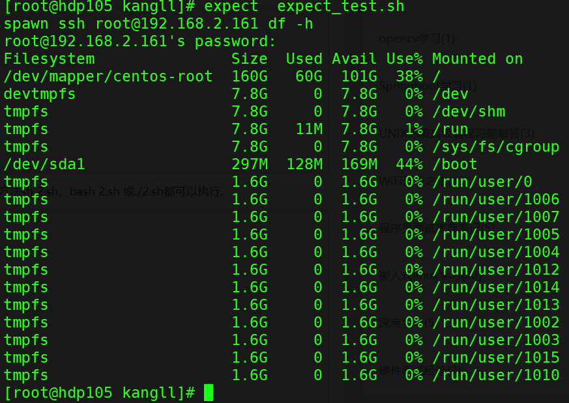Click the Filesystem column header

(x=48, y=59)
